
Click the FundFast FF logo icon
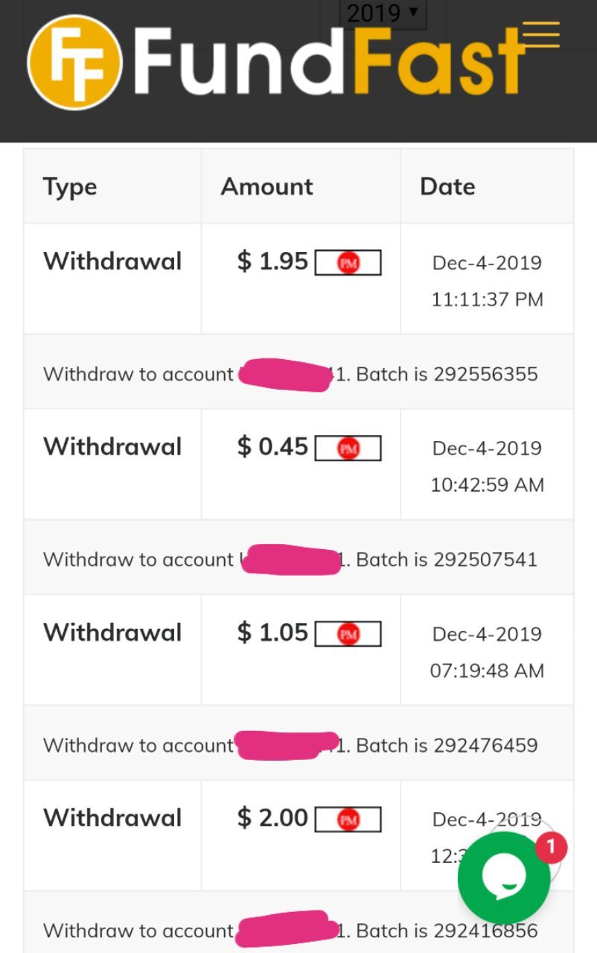coord(74,63)
